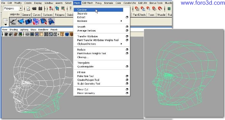
Task: Click the beige circle gate mask icon
Action: pyautogui.click(x=41, y=34)
